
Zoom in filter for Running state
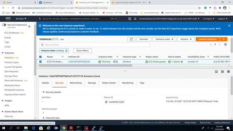pyautogui.click(x=114, y=61)
